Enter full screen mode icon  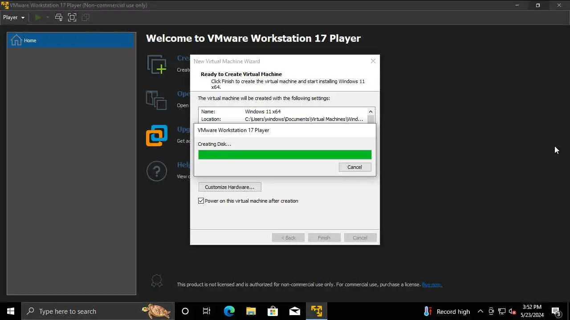[72, 17]
